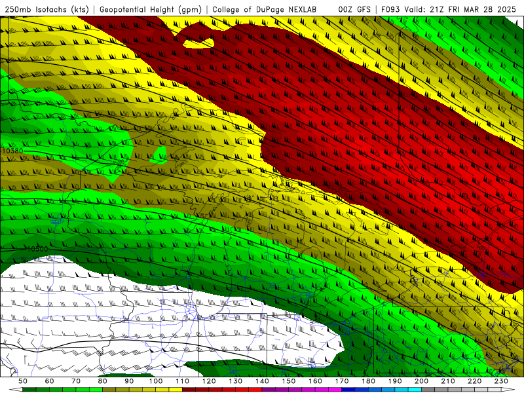The height and width of the screenshot is (393, 524).
Task: Click the 150 label on the color scale
Action: (289, 381)
